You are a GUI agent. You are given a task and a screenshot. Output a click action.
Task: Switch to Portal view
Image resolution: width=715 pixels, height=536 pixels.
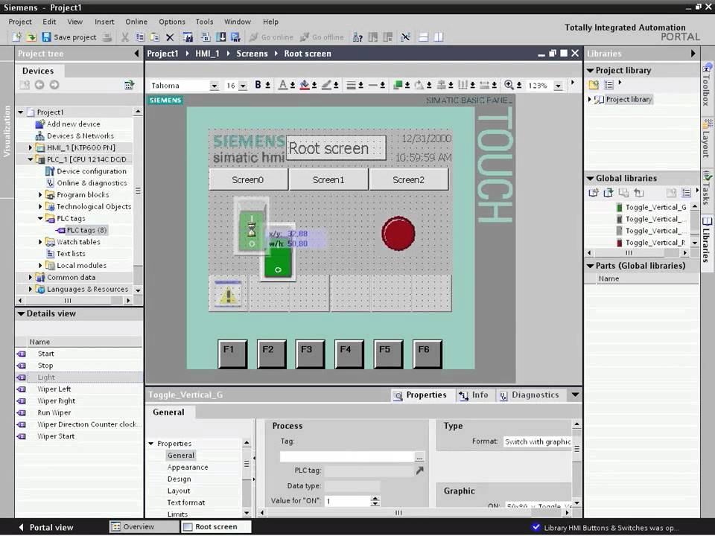point(46,527)
